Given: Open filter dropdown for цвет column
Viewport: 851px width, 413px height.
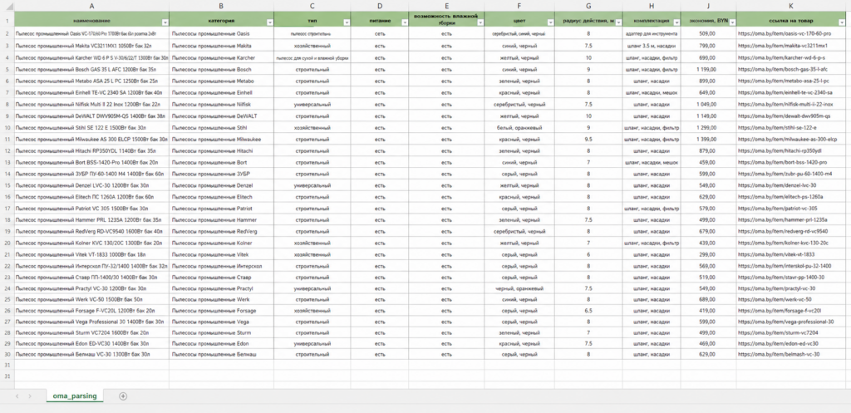Looking at the screenshot, I should [551, 22].
